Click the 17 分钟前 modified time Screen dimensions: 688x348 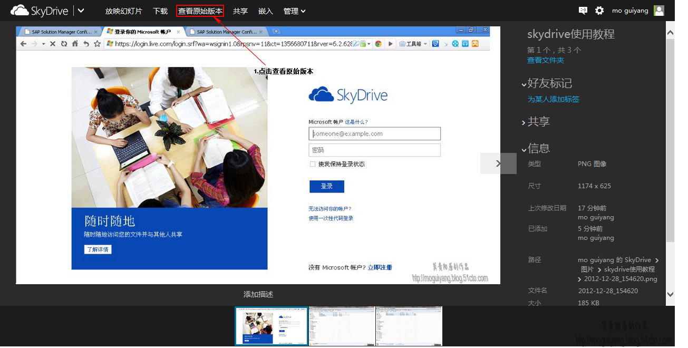coord(592,208)
